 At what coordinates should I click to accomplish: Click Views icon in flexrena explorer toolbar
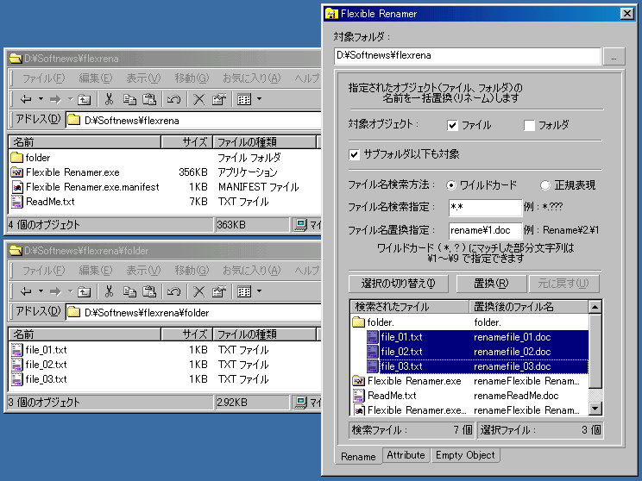tap(244, 99)
